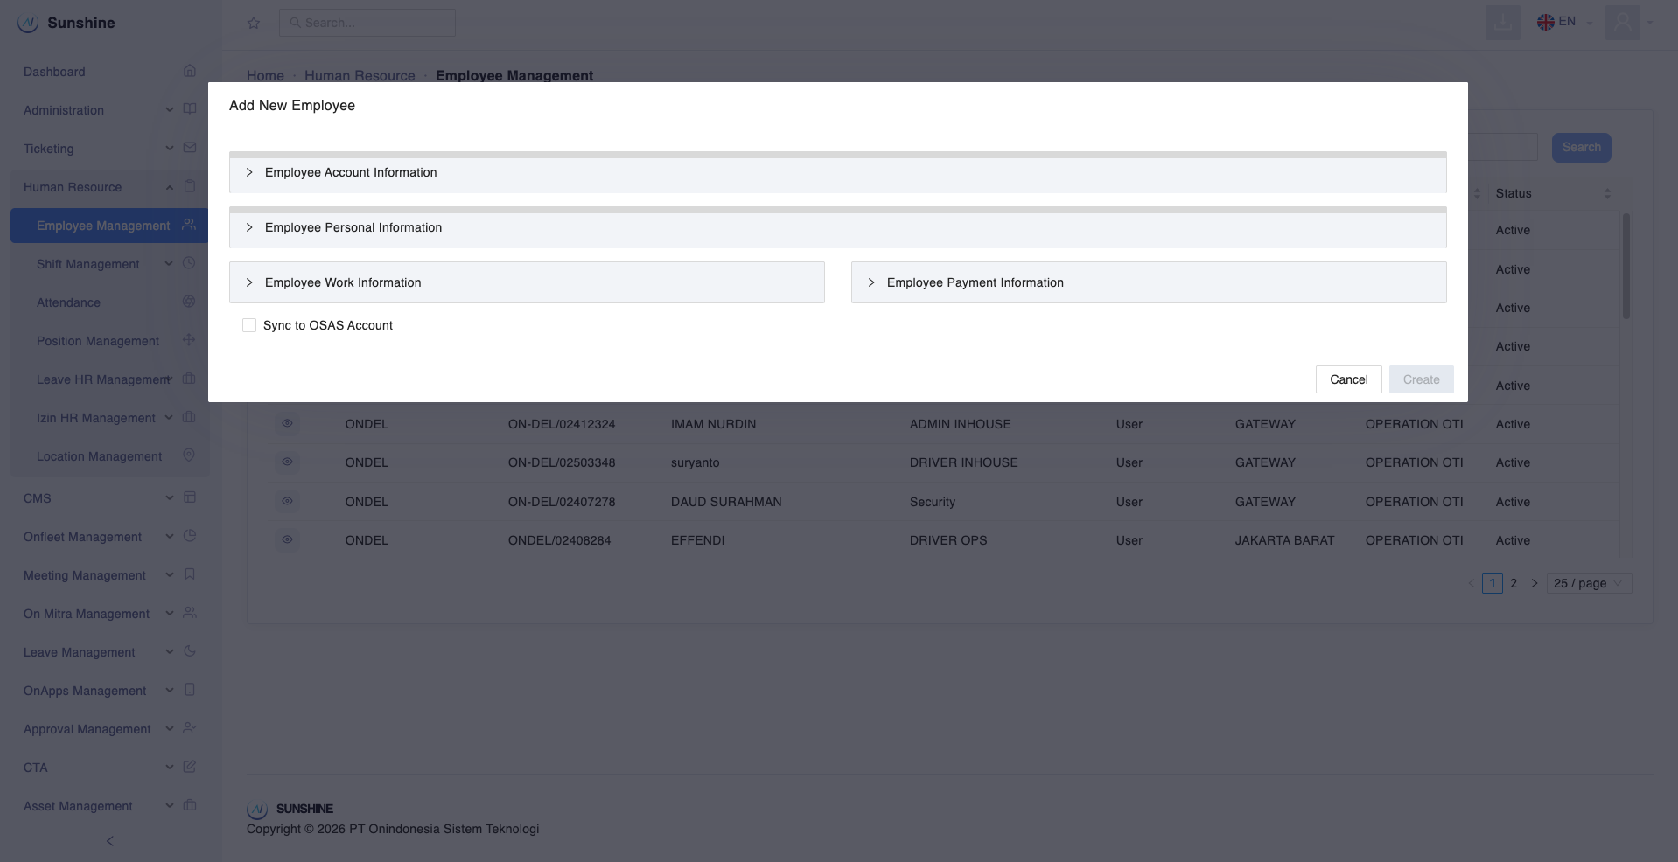
Task: Click the Ticketing envelope icon
Action: tap(190, 148)
